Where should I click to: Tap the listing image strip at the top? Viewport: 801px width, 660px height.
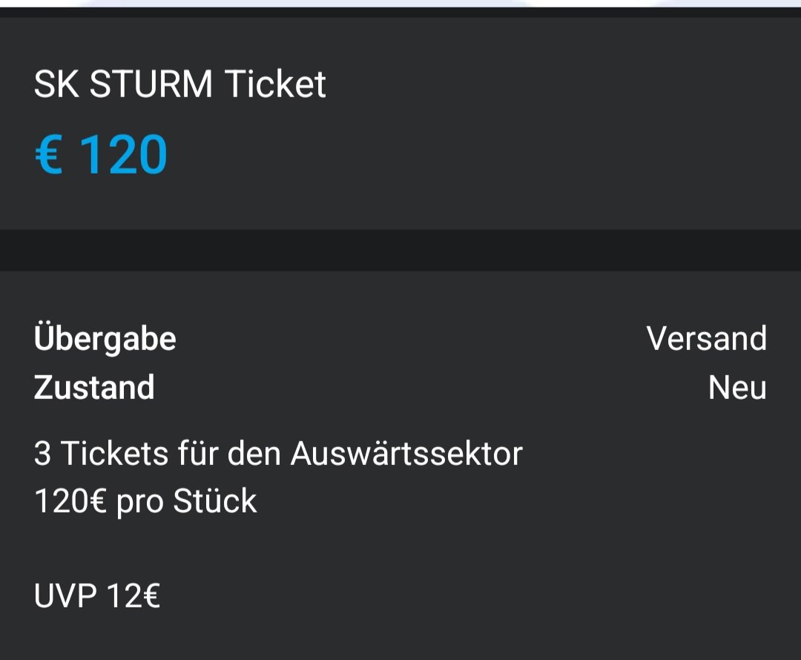(x=400, y=4)
